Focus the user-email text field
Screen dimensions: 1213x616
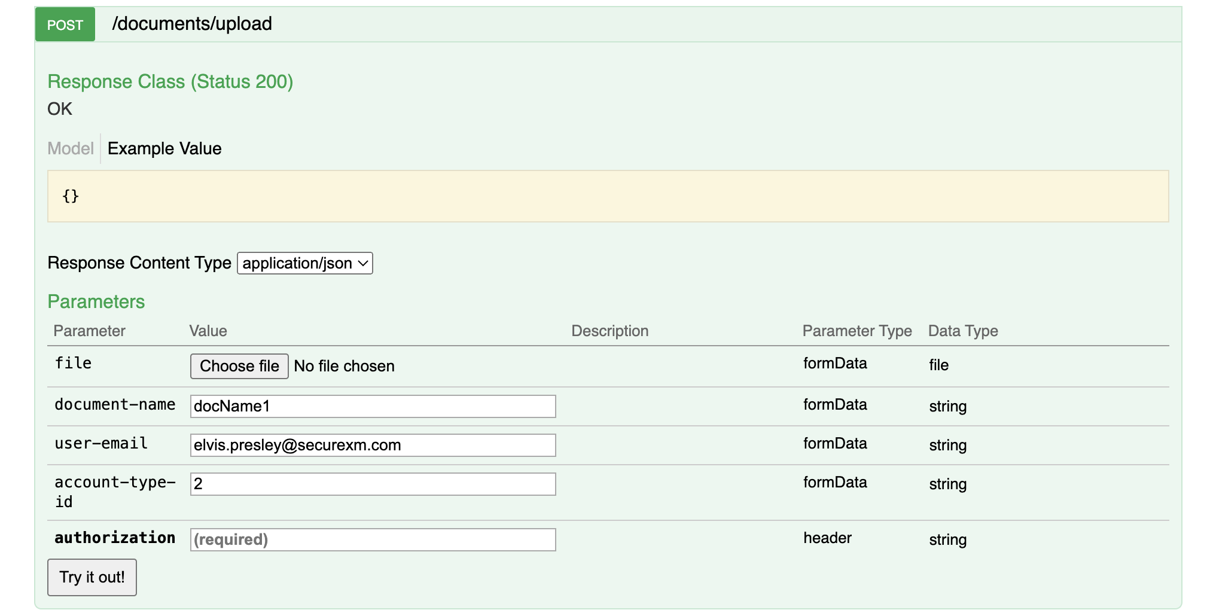coord(373,445)
